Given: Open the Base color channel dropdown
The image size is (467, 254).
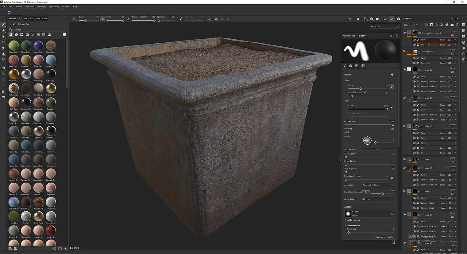Looking at the screenshot, I should [x=411, y=25].
